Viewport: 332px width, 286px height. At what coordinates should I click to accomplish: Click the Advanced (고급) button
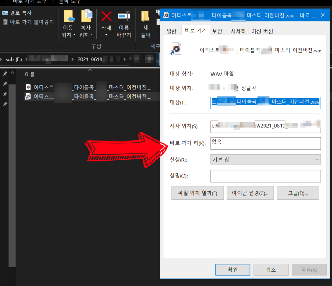[x=298, y=193]
